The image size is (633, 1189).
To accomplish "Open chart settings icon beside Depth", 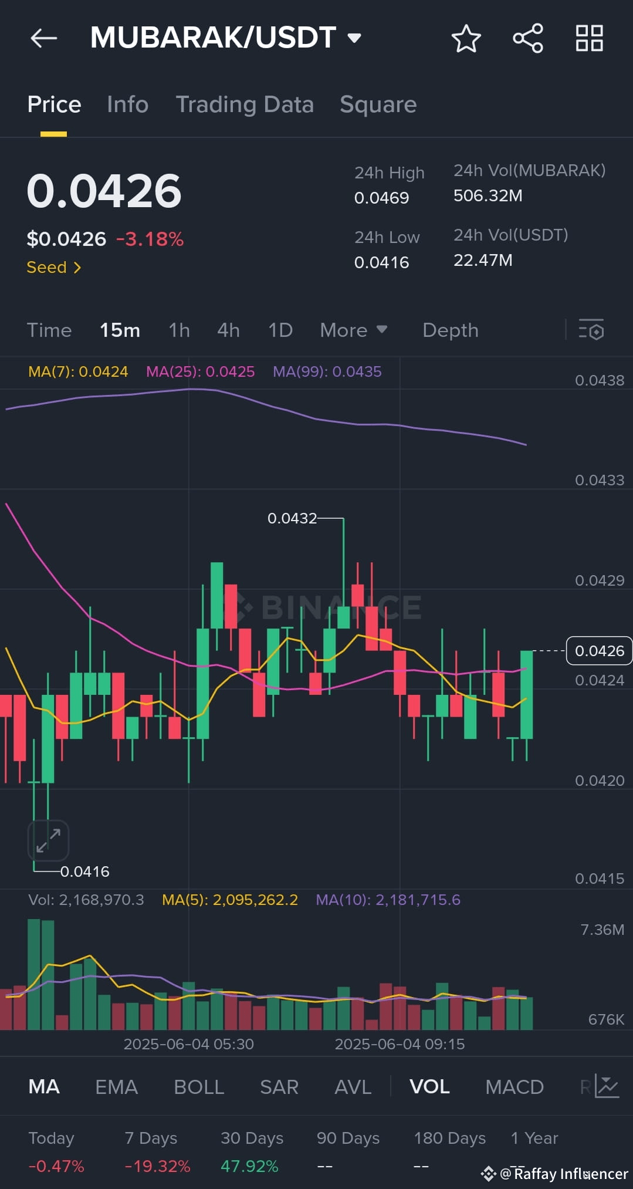I will [x=591, y=330].
